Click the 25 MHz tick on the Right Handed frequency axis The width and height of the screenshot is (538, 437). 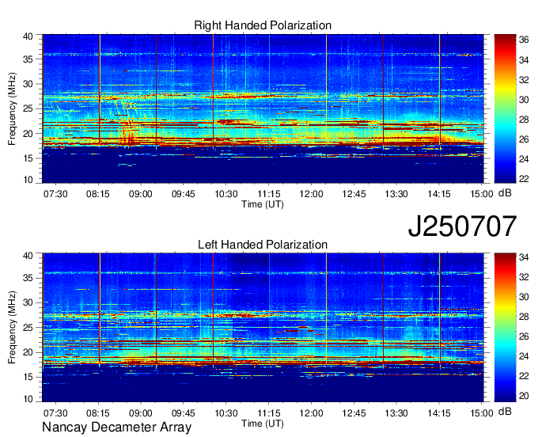tap(28, 108)
